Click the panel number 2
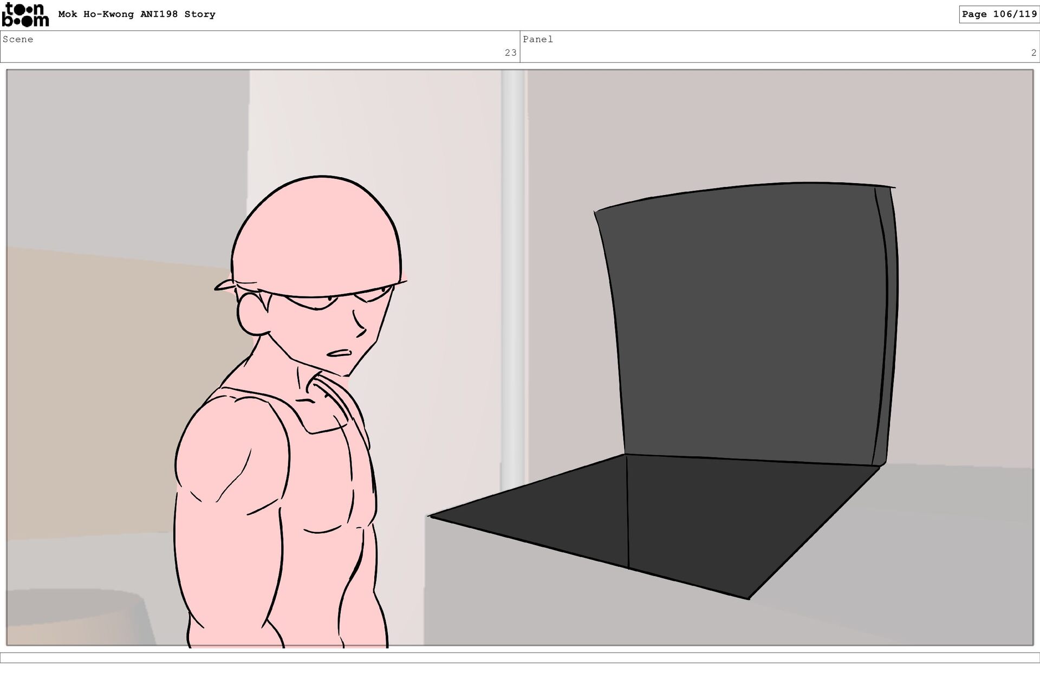The width and height of the screenshot is (1040, 673). [x=1033, y=53]
